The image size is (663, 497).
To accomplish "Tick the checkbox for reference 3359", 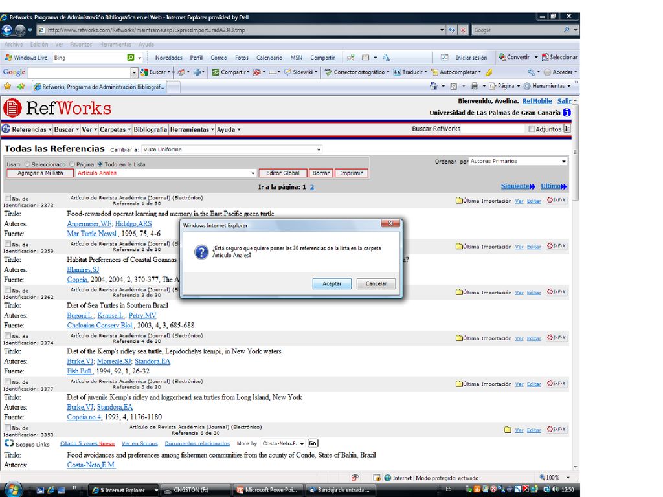I will [x=8, y=243].
